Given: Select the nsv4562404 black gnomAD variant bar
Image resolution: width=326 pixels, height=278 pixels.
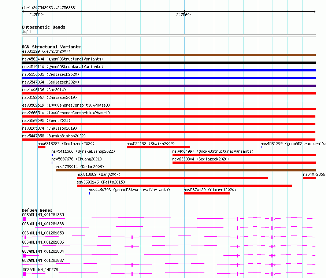Looking at the screenshot, I should tap(168, 63).
